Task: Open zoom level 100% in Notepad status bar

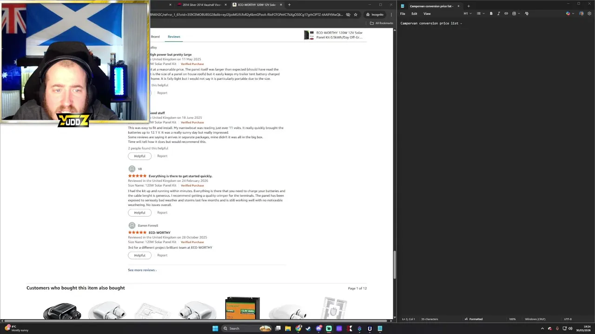Action: click(512, 319)
